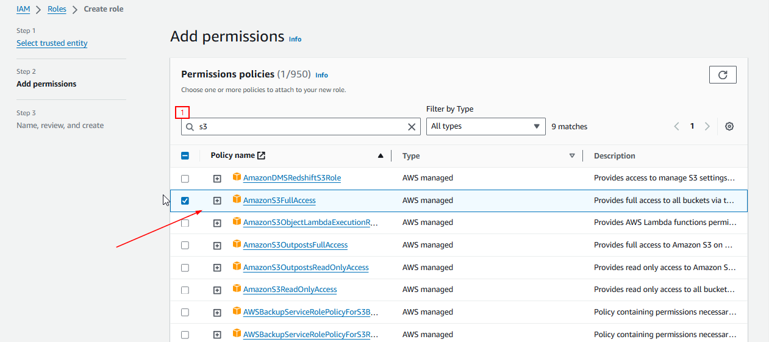The height and width of the screenshot is (342, 769).
Task: Click into the policy search field
Action: pyautogui.click(x=299, y=127)
